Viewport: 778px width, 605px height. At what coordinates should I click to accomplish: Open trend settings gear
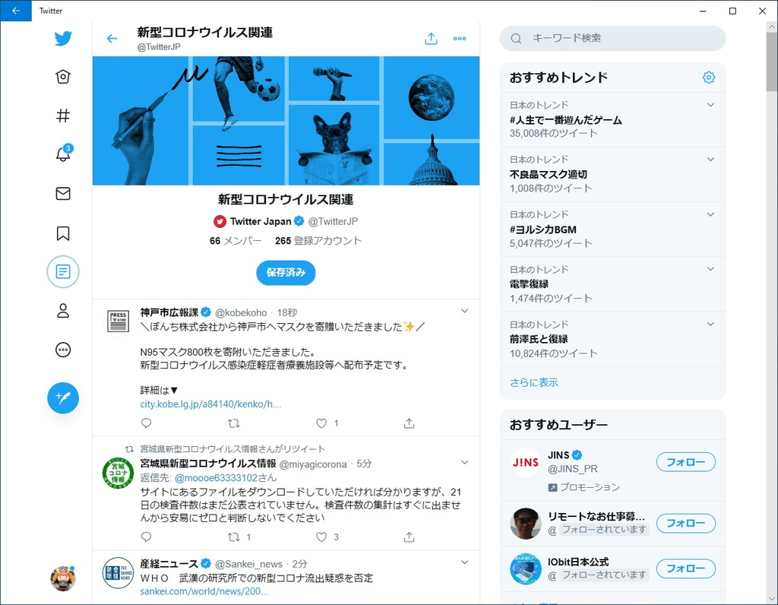708,77
